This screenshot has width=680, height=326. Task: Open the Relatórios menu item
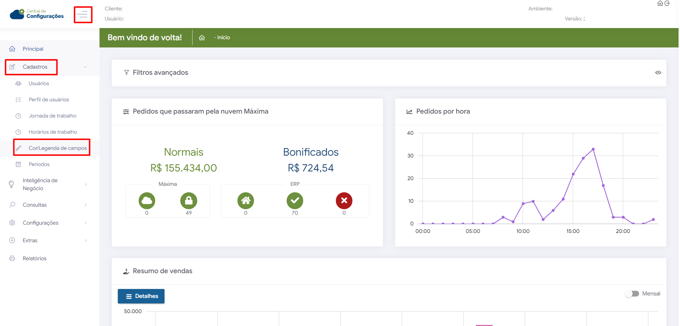34,258
